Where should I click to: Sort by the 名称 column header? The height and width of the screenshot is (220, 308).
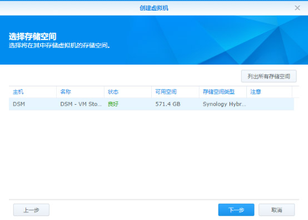point(80,92)
